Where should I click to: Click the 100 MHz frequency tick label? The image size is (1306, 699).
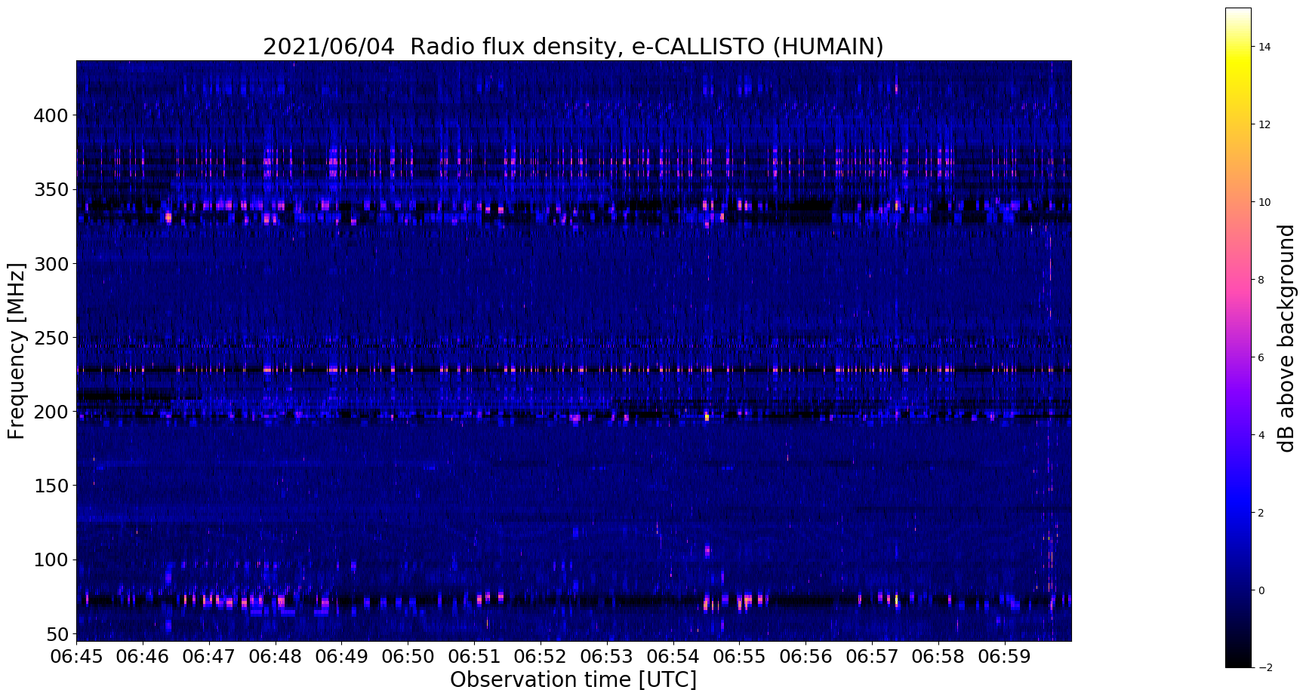point(51,560)
